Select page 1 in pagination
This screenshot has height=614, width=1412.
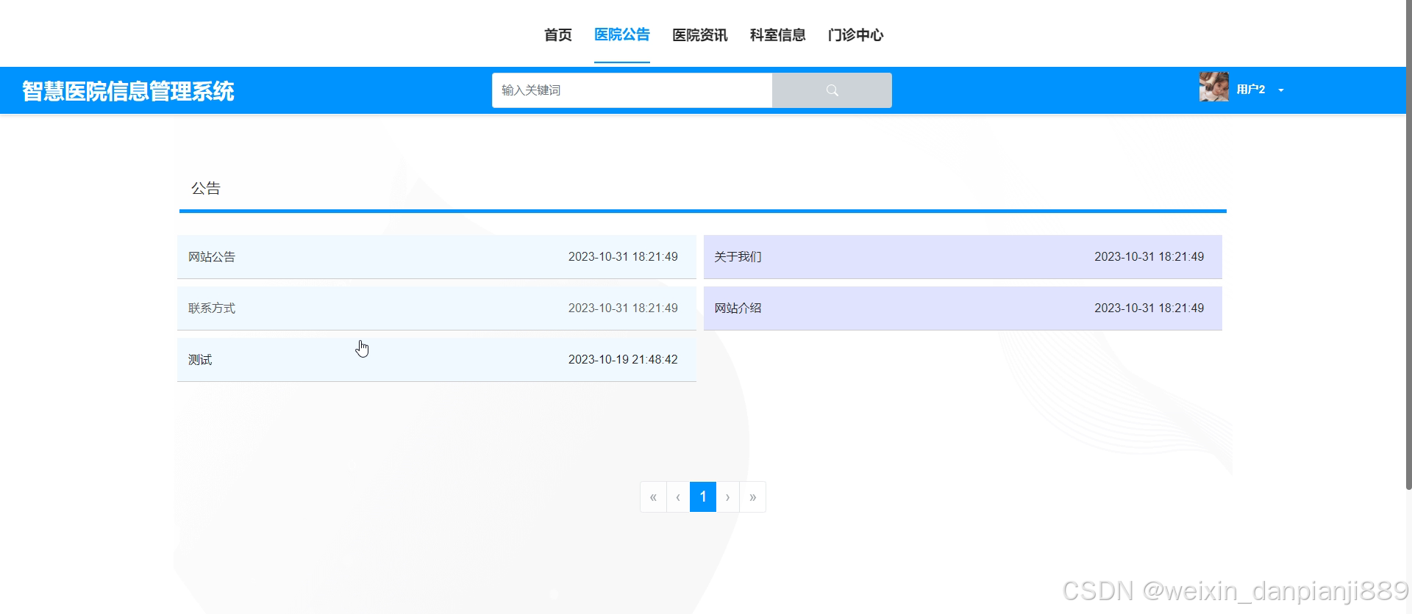click(703, 497)
